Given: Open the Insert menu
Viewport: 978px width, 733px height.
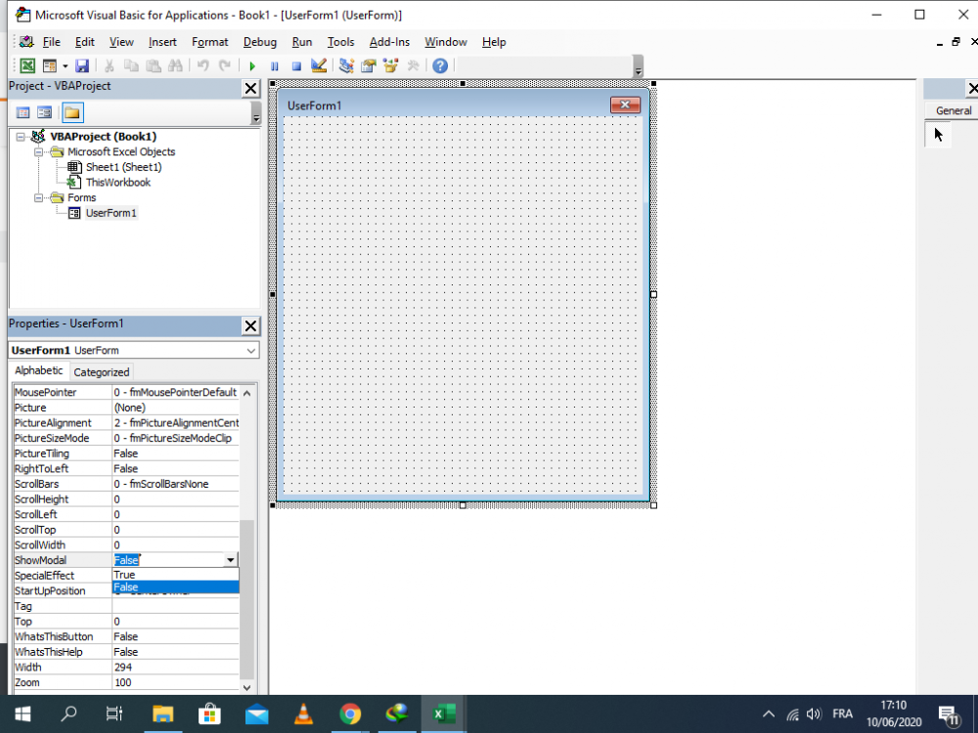Looking at the screenshot, I should (x=162, y=42).
